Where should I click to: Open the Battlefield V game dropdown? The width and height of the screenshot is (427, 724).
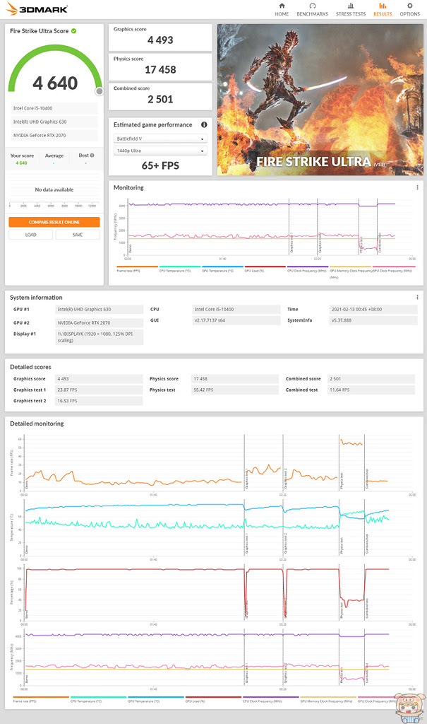(x=160, y=139)
